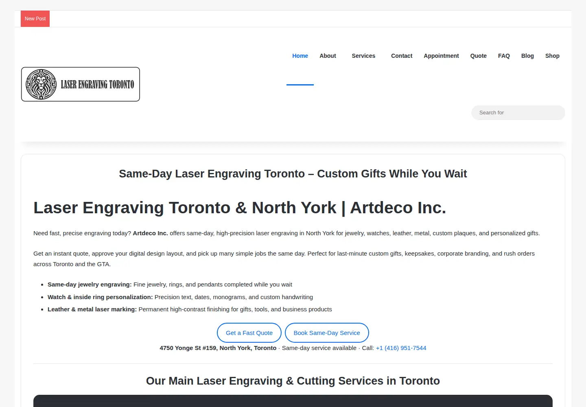
Task: Select Leather & metal laser marking bullet
Action: pyautogui.click(x=190, y=309)
